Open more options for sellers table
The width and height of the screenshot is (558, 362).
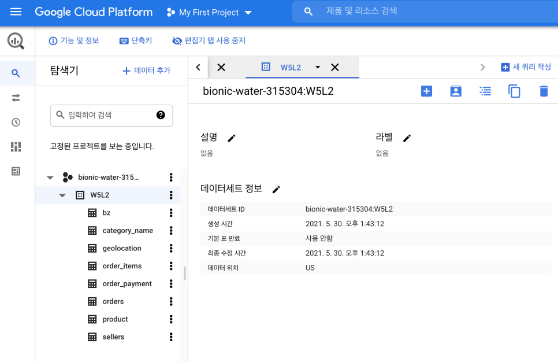pyautogui.click(x=171, y=337)
